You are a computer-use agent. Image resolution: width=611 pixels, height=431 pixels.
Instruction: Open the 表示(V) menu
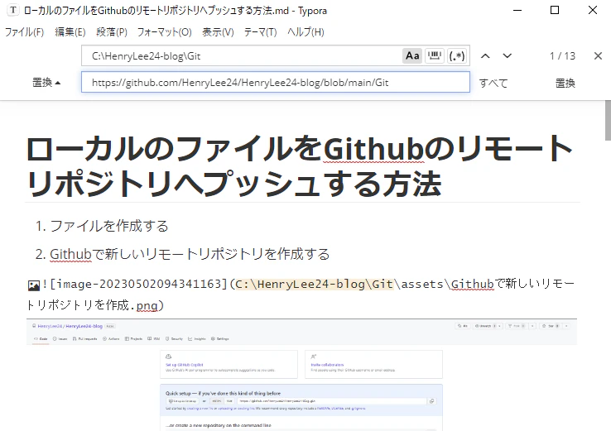[218, 32]
